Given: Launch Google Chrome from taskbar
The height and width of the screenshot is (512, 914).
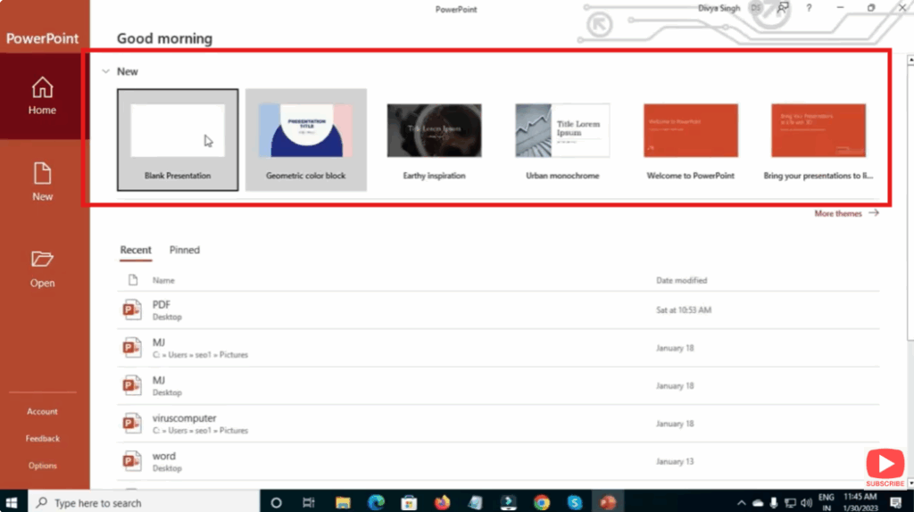Looking at the screenshot, I should [542, 503].
